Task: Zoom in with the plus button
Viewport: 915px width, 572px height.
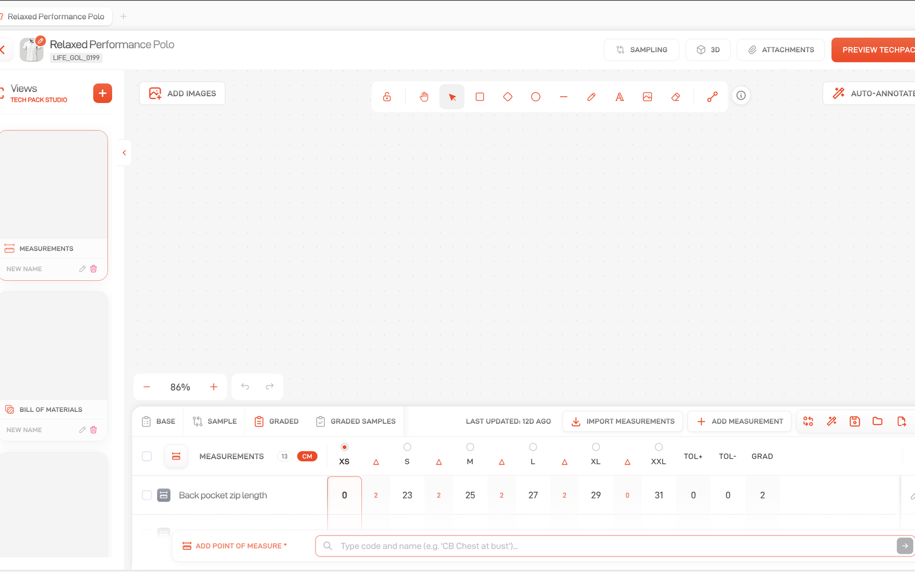Action: point(214,387)
